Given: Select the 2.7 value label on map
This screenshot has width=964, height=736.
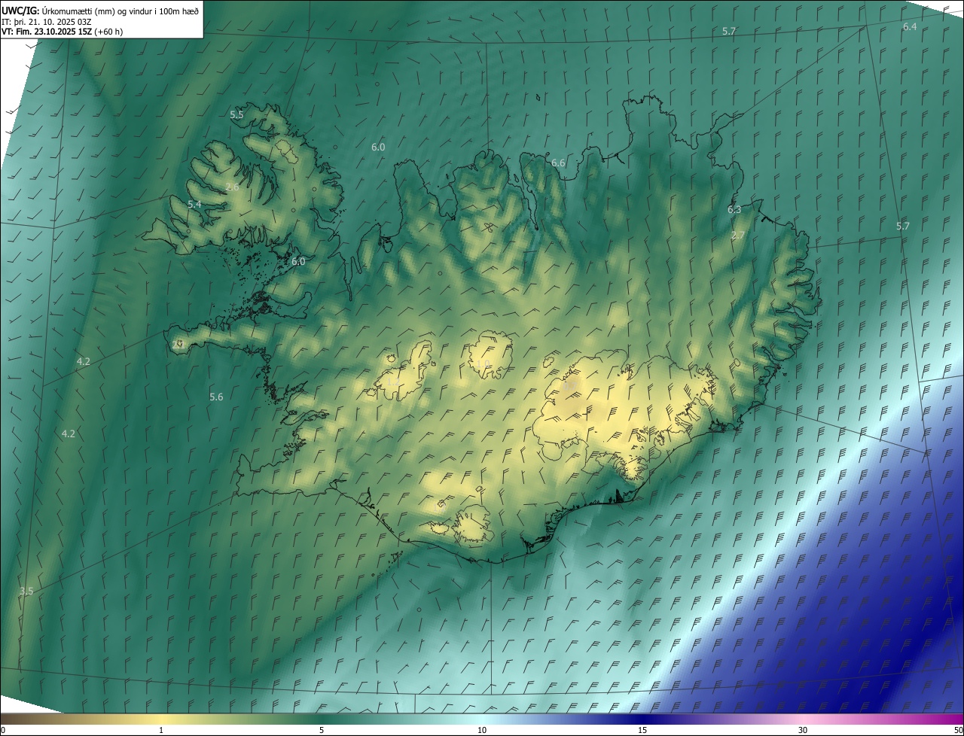Looking at the screenshot, I should coord(738,236).
